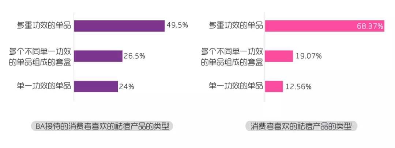Select the 26.5% value label

(x=134, y=56)
